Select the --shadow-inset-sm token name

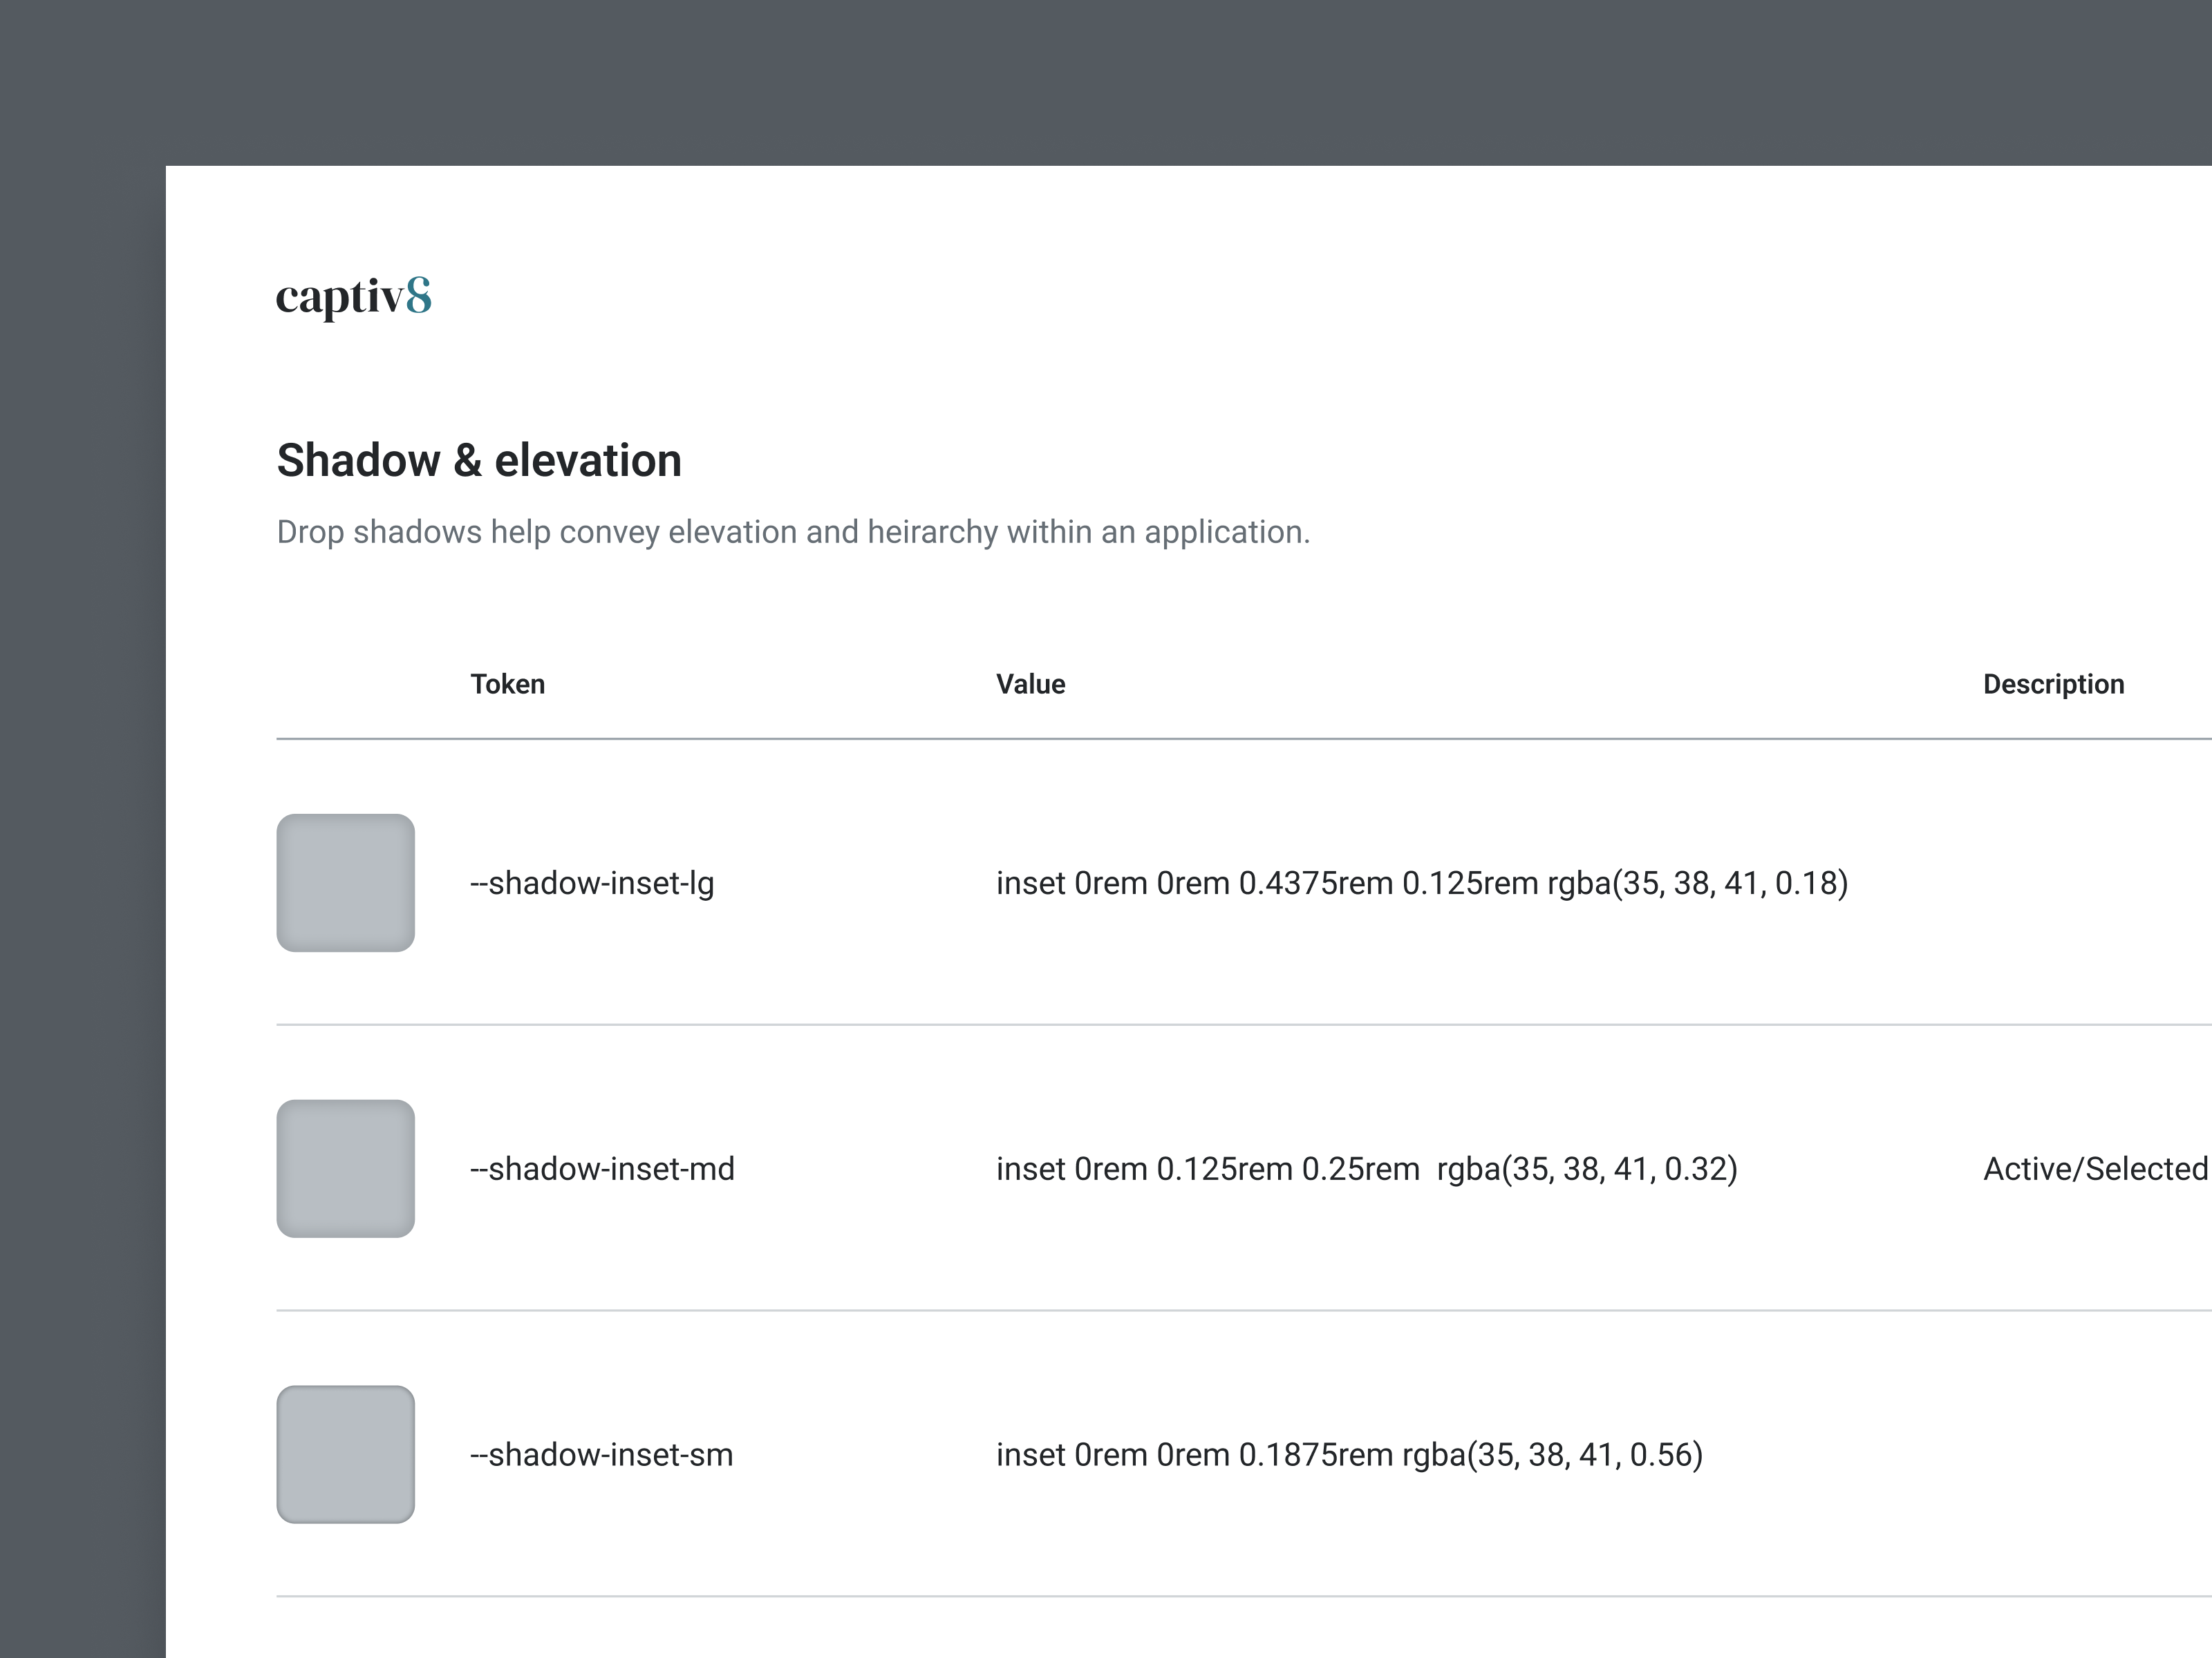click(x=601, y=1455)
